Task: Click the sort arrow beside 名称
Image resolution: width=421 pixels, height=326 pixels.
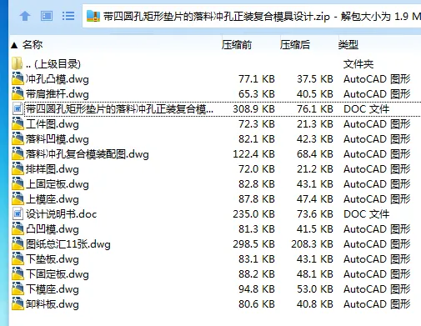Action: [x=14, y=45]
